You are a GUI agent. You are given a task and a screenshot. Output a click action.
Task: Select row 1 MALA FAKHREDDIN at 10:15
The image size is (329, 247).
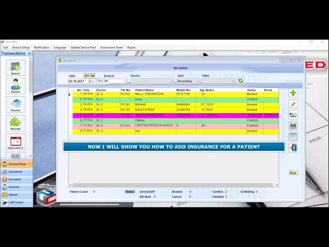click(176, 94)
